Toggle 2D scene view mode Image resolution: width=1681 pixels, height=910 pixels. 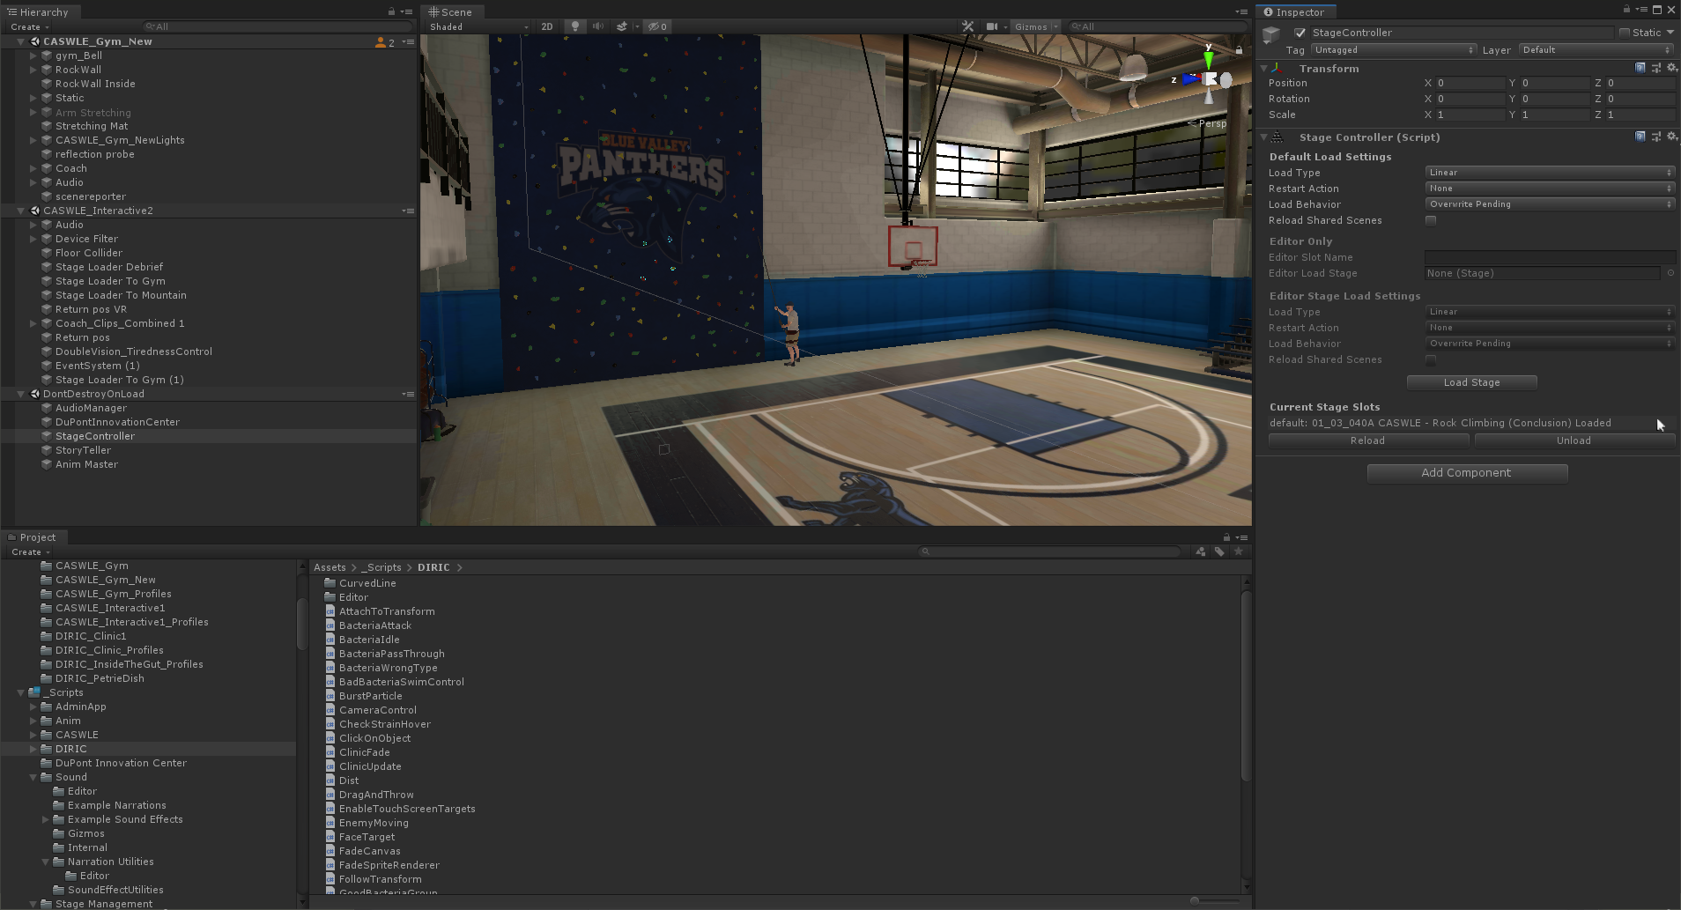point(547,26)
